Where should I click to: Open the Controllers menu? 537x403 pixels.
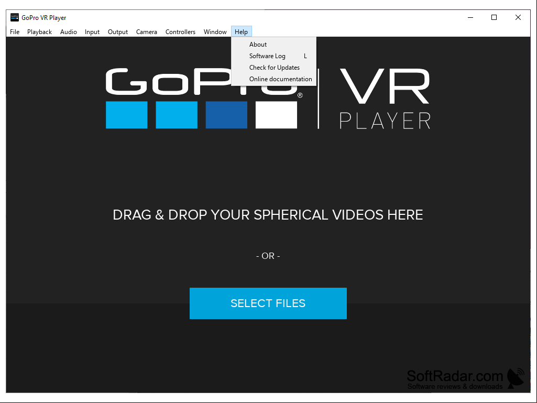pos(180,32)
